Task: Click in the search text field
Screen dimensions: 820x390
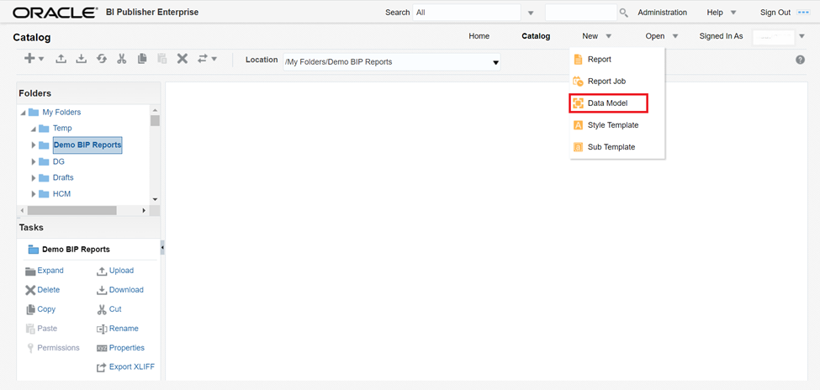Action: [581, 13]
